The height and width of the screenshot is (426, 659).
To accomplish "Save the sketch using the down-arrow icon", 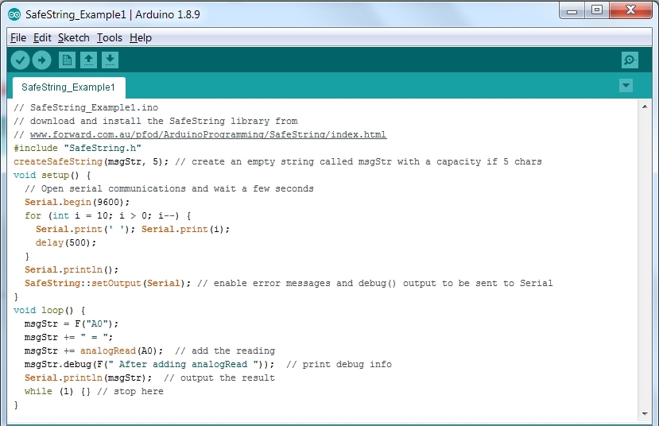I will [110, 60].
